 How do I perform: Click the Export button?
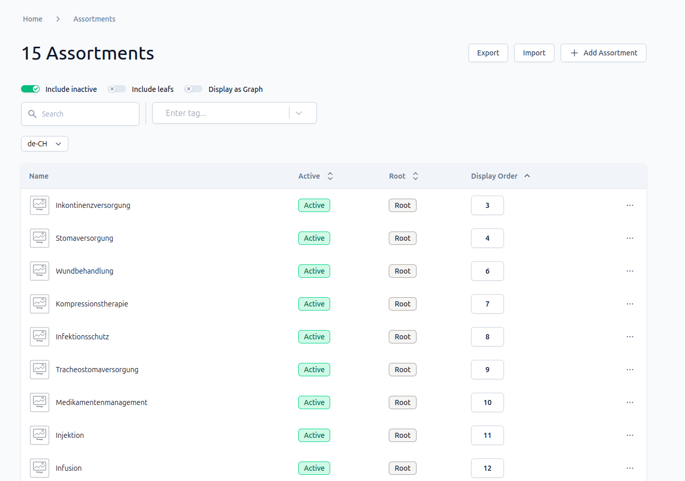pos(488,53)
